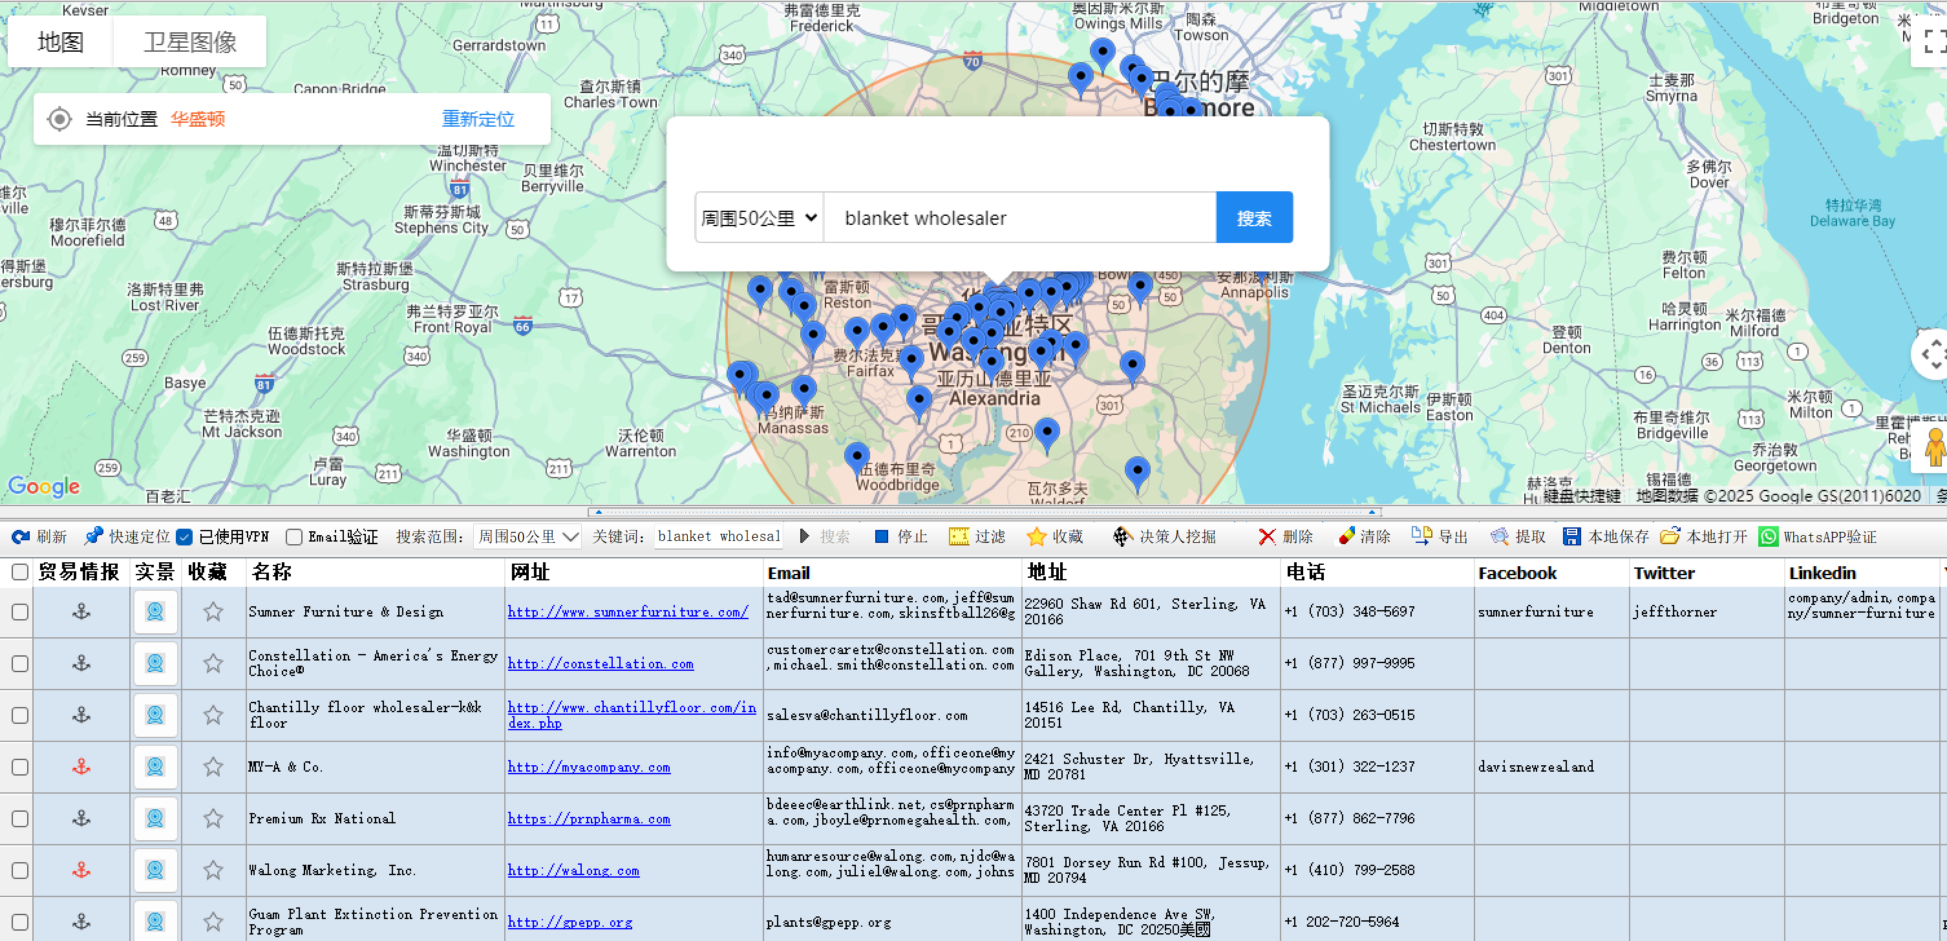The width and height of the screenshot is (1947, 941).
Task: Check the Guam Plant Extinction row checkbox
Action: click(x=21, y=922)
